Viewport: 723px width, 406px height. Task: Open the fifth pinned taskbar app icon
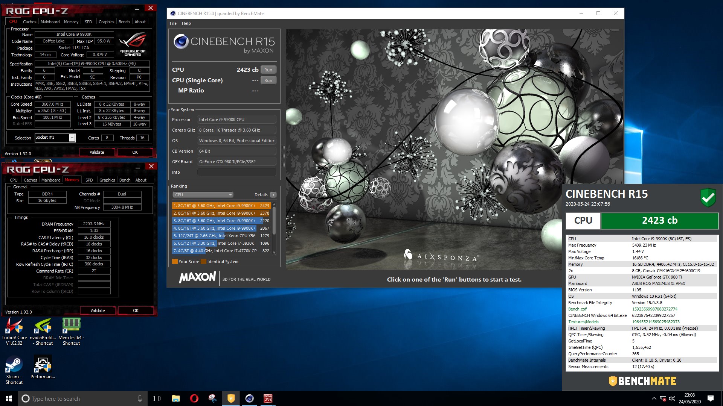click(x=212, y=398)
